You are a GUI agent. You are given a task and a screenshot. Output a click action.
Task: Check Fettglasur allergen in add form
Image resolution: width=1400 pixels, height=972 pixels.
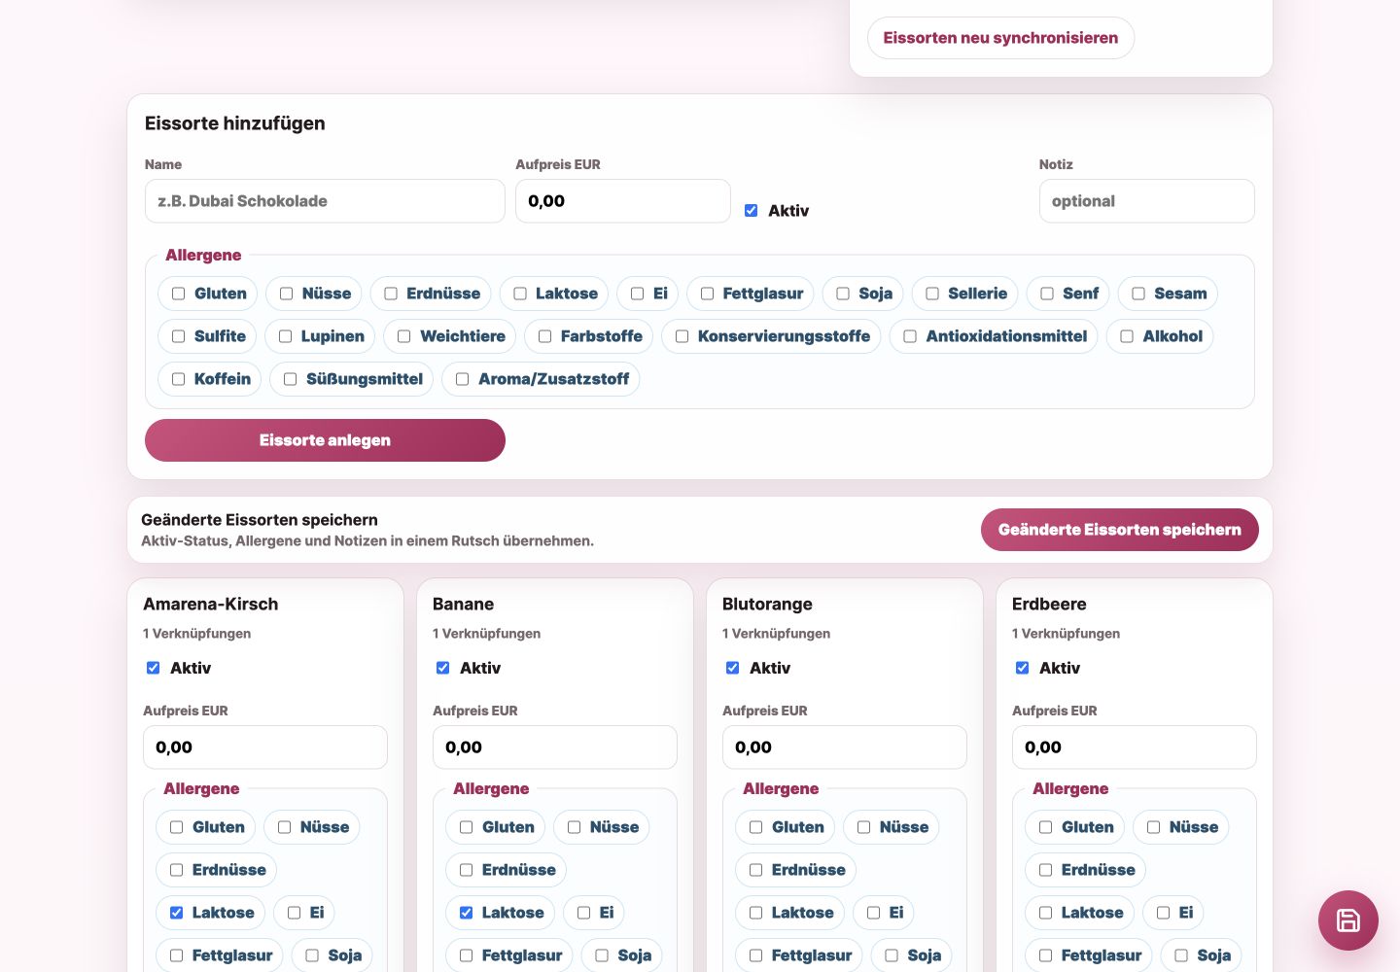click(707, 294)
